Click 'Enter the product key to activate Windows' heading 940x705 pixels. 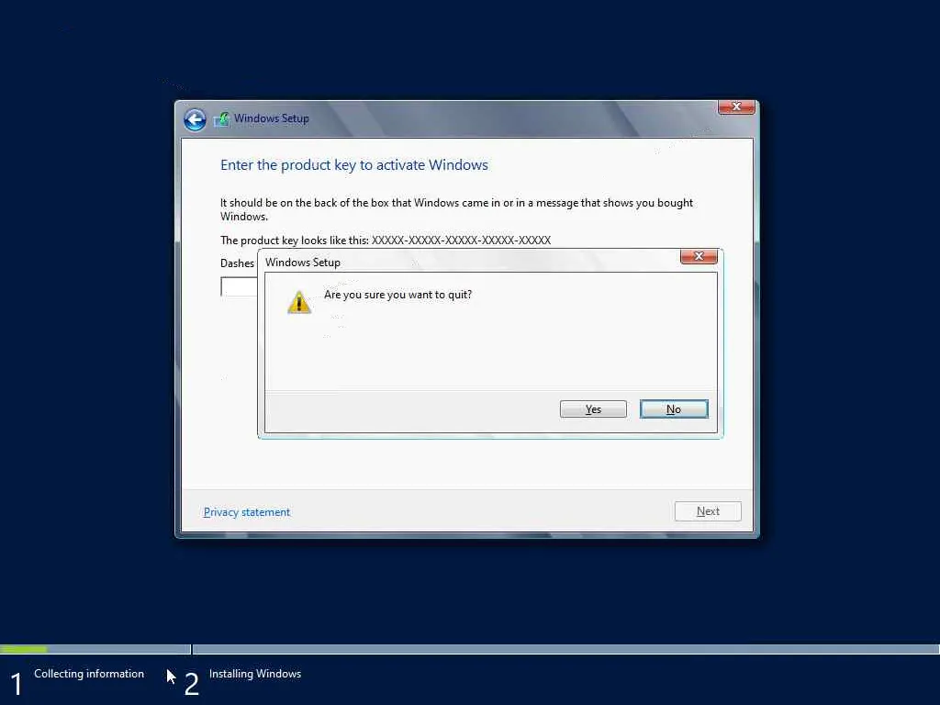point(354,165)
